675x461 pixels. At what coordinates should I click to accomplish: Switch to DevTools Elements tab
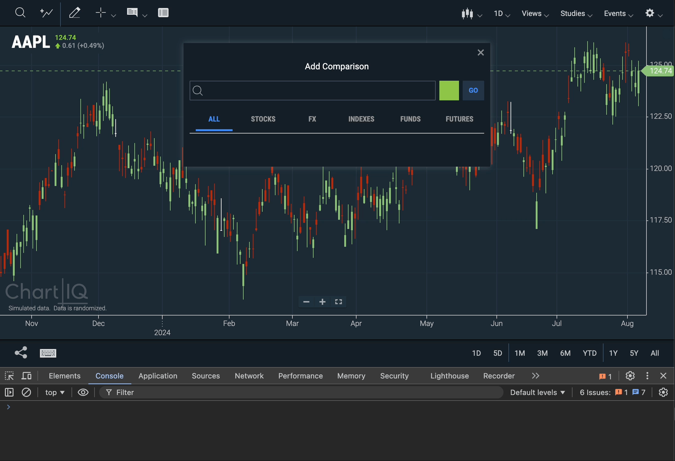click(65, 376)
